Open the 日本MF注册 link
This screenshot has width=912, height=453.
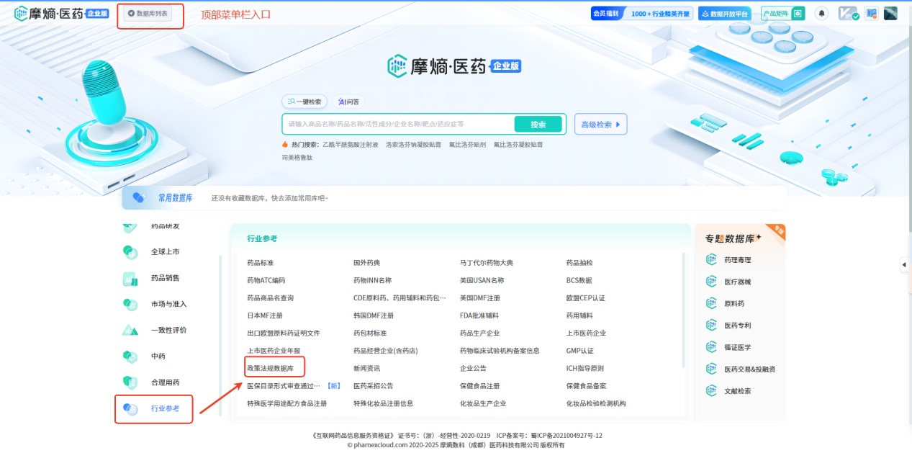click(265, 315)
